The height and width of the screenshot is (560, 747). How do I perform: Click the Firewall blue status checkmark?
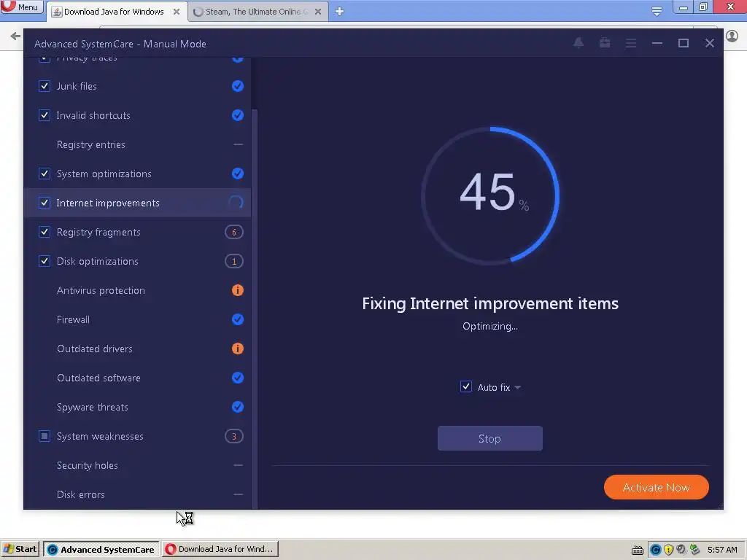pos(237,319)
